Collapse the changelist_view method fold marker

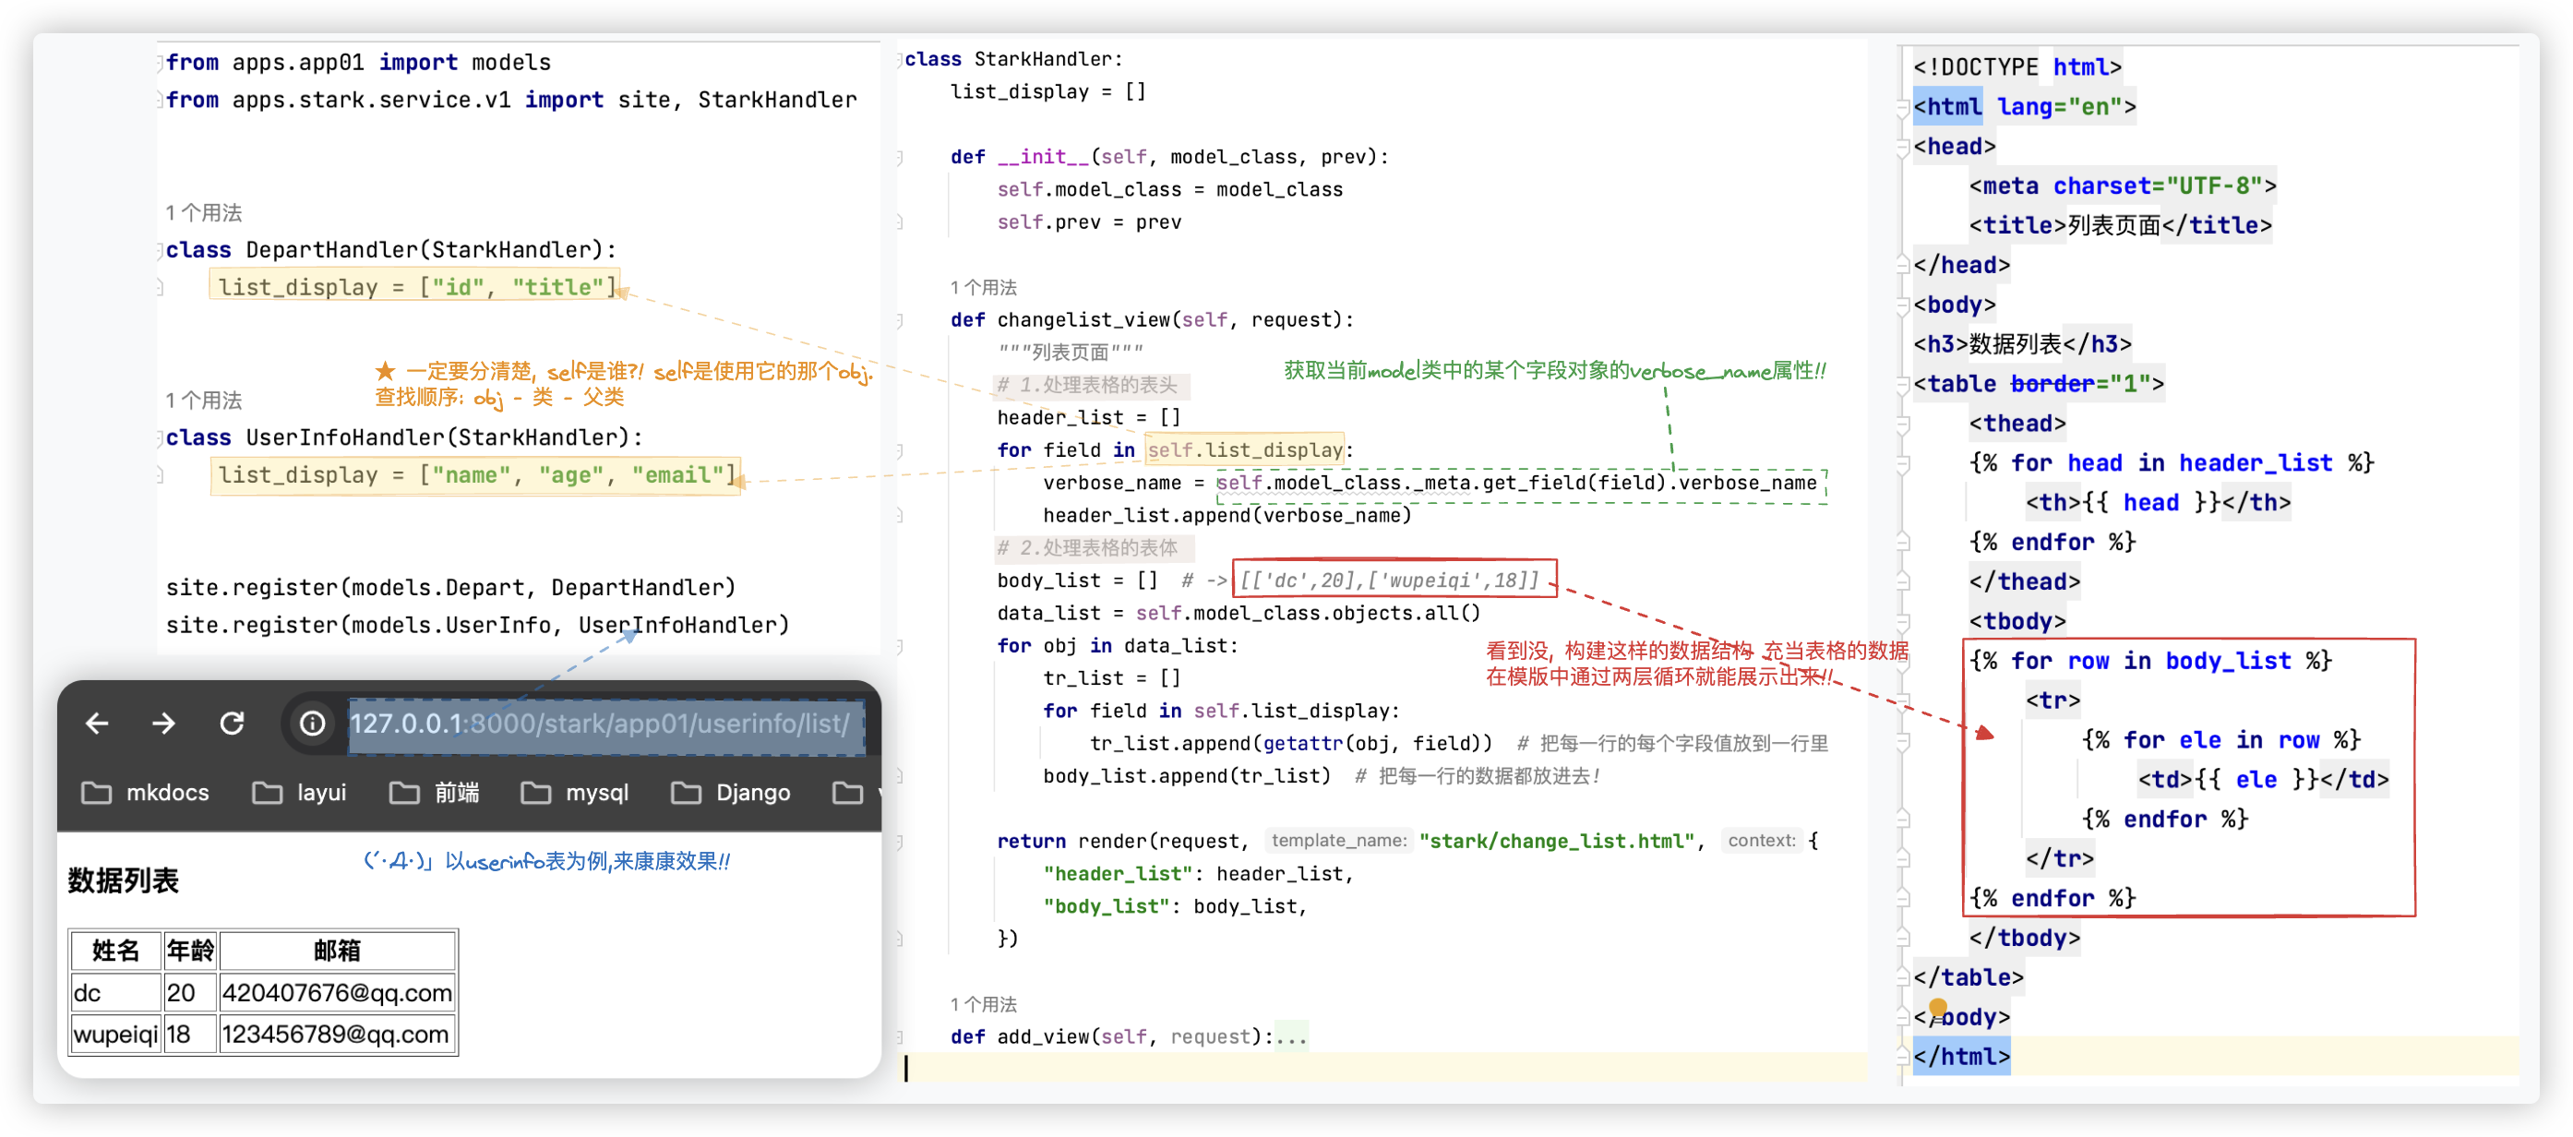point(900,319)
